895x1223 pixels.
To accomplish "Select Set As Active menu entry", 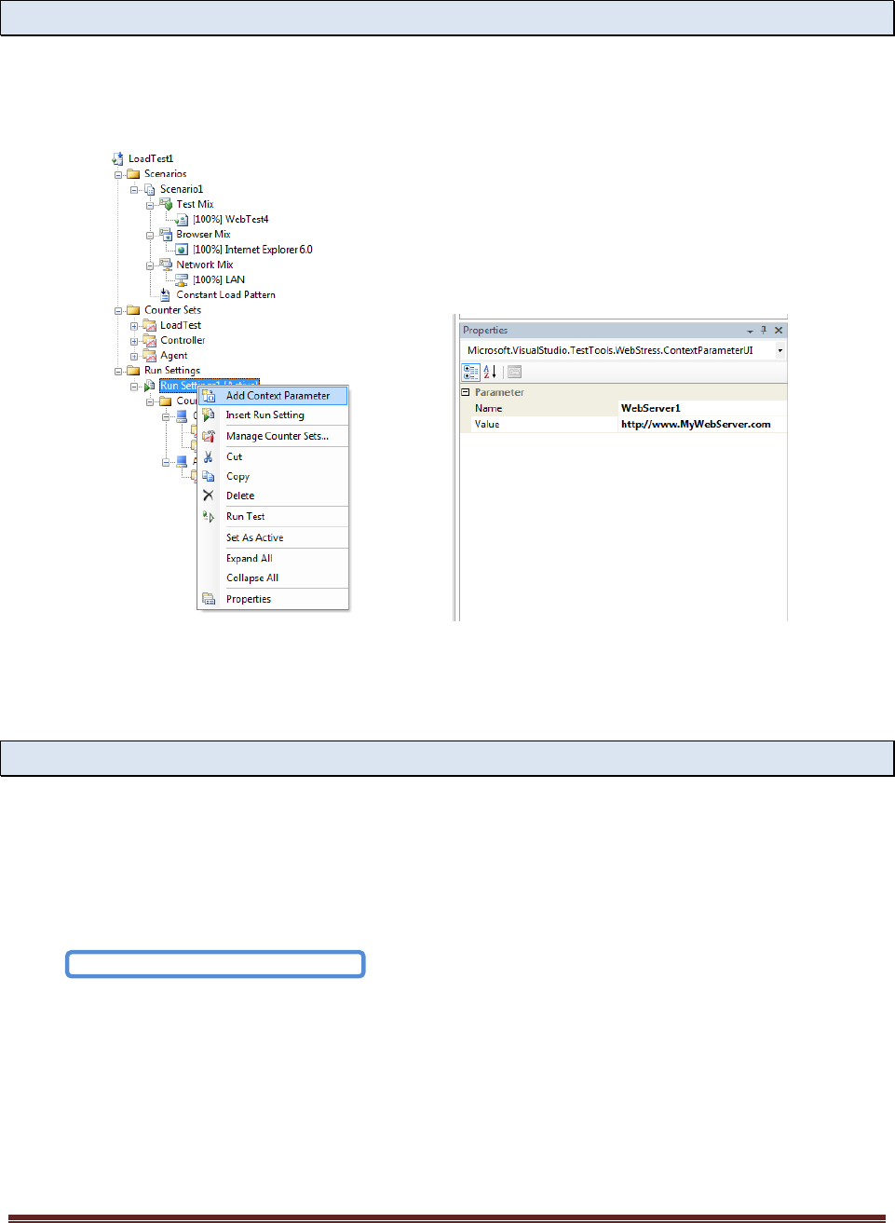I will pyautogui.click(x=273, y=537).
